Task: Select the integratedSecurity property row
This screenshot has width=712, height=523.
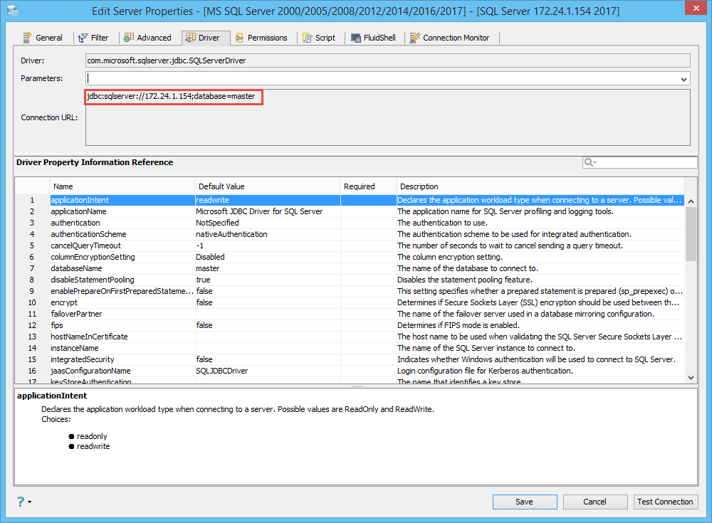Action: (350, 359)
